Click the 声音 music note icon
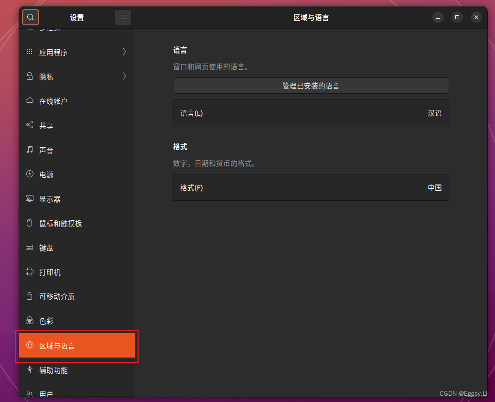Screen dimensions: 495x402 click(x=30, y=149)
